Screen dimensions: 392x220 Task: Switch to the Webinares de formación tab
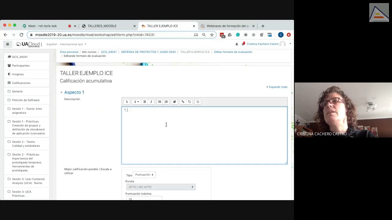[x=228, y=26]
